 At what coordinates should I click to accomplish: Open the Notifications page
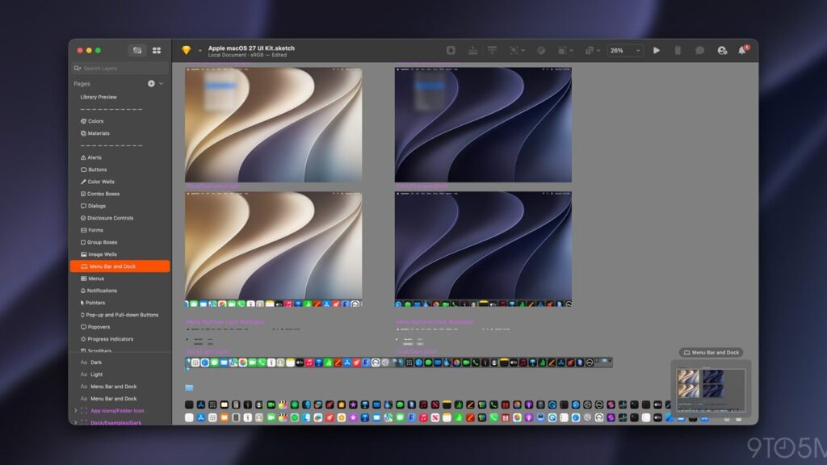click(99, 291)
